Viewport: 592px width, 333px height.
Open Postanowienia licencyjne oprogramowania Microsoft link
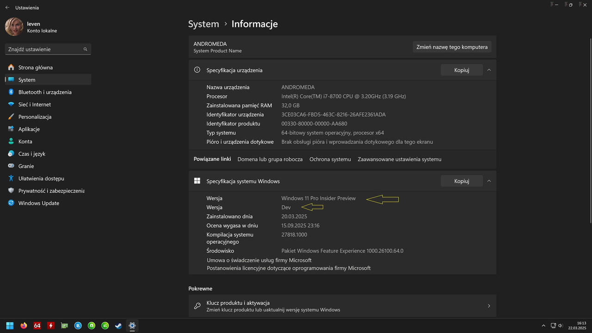(x=289, y=268)
